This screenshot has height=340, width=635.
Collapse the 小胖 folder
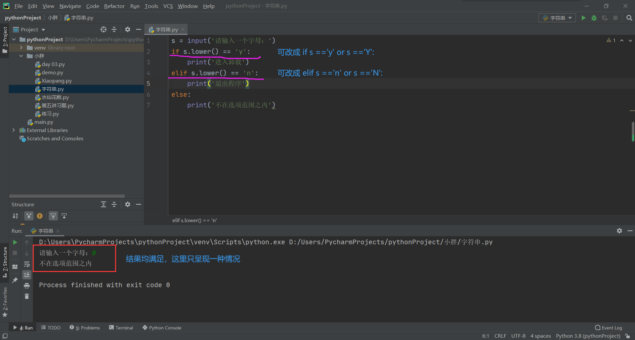pyautogui.click(x=21, y=56)
